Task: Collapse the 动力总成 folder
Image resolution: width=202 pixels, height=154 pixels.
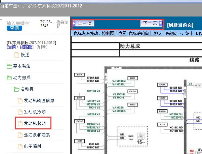Action: (22, 78)
